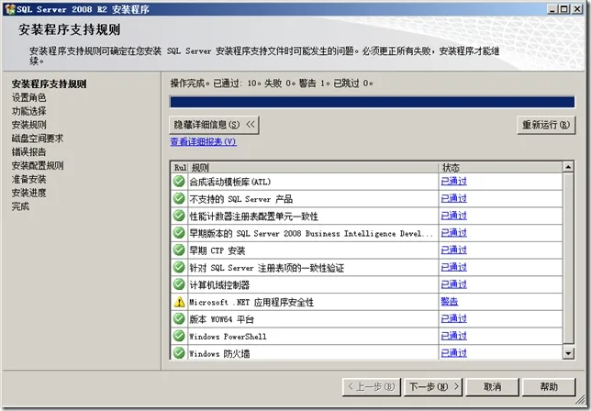Select rule text 计算机域控制器
This screenshot has height=411, width=591.
(219, 285)
